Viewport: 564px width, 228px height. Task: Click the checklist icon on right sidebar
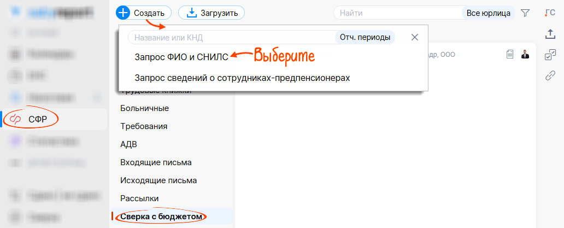(x=550, y=55)
